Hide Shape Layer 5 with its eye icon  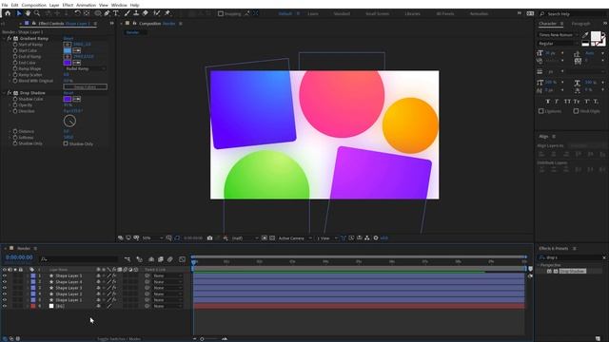point(5,275)
